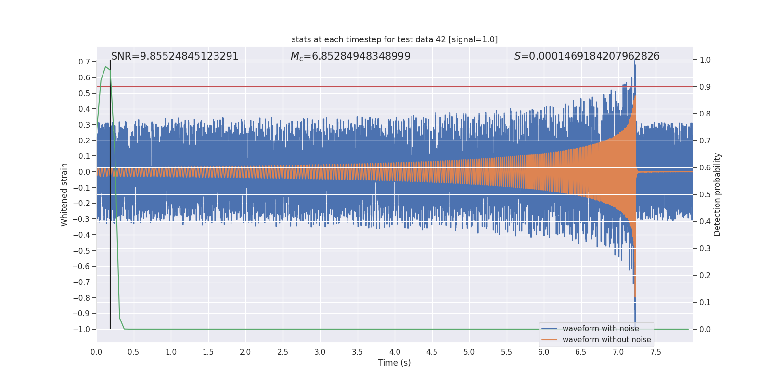Click the 4.0 tick on time axis
Screen dimensions: 770x385
[395, 352]
